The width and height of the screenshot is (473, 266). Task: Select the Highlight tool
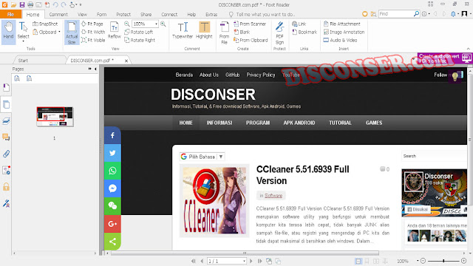tap(204, 30)
